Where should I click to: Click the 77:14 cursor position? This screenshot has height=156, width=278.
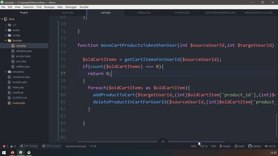coord(93,146)
